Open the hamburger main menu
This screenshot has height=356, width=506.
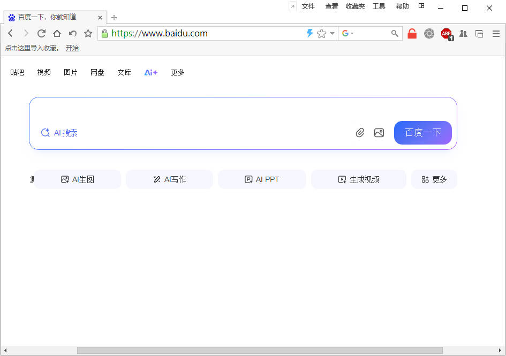[496, 33]
